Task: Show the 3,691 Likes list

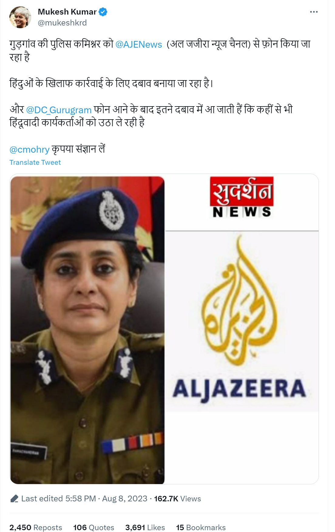Action: [x=145, y=527]
